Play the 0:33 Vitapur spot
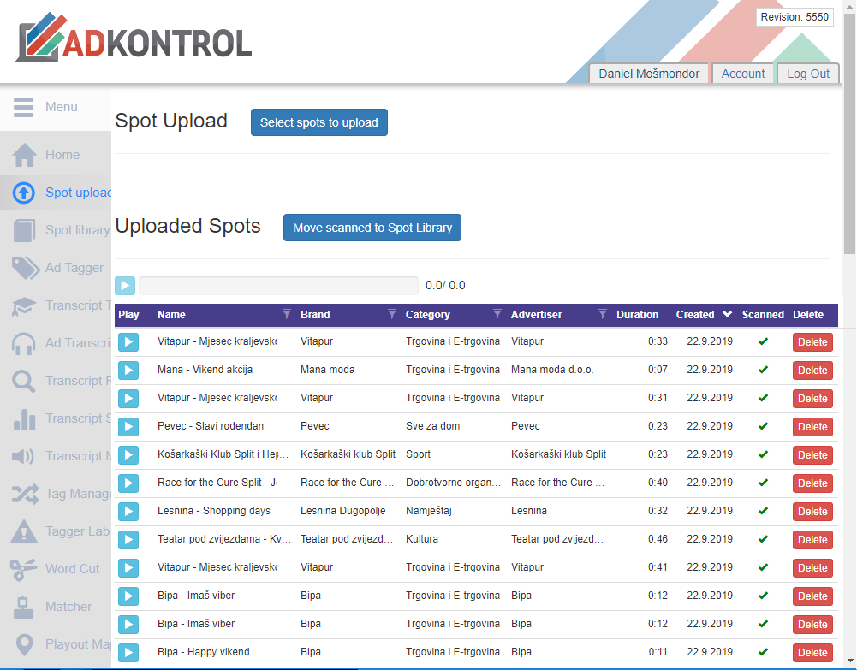857x670 pixels. tap(128, 341)
